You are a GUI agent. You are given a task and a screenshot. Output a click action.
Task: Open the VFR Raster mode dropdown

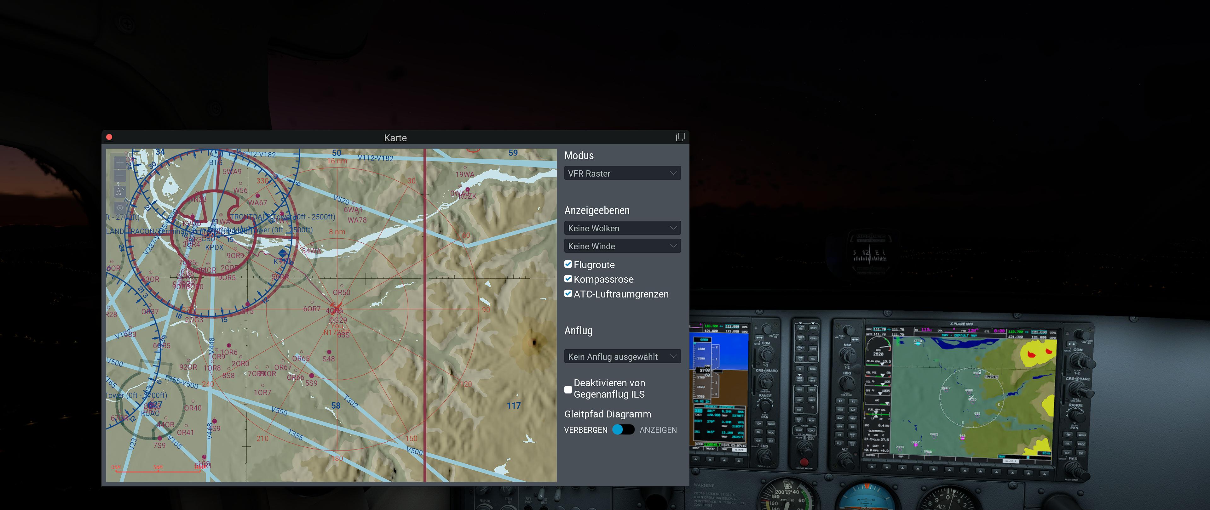[x=622, y=173]
